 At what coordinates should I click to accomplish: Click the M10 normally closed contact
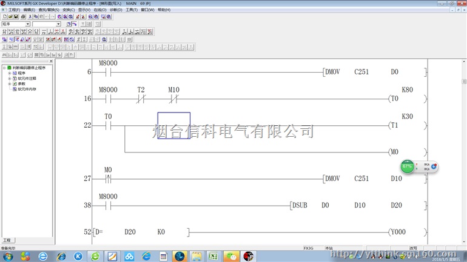click(x=173, y=99)
